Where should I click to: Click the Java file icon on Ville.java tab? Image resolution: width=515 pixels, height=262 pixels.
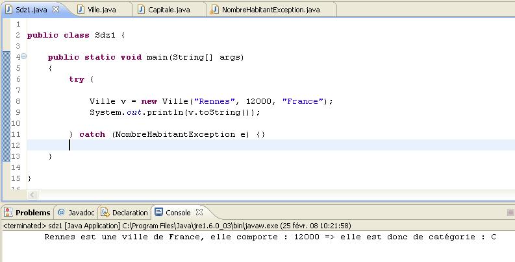click(81, 10)
